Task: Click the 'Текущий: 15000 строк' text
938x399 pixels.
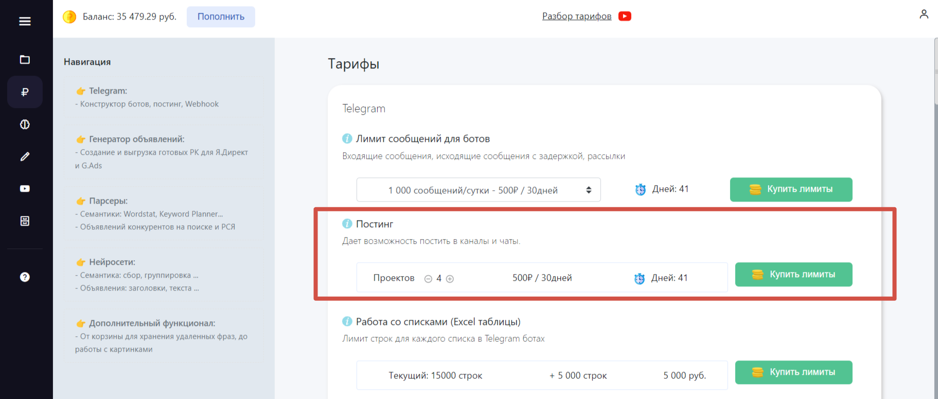Action: [435, 375]
